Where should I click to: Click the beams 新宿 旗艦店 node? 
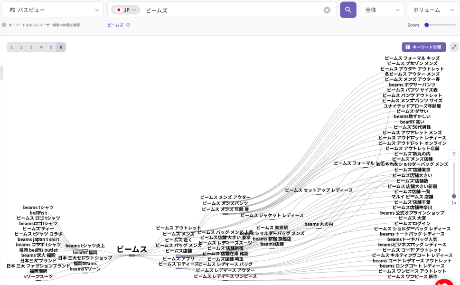click(272, 239)
